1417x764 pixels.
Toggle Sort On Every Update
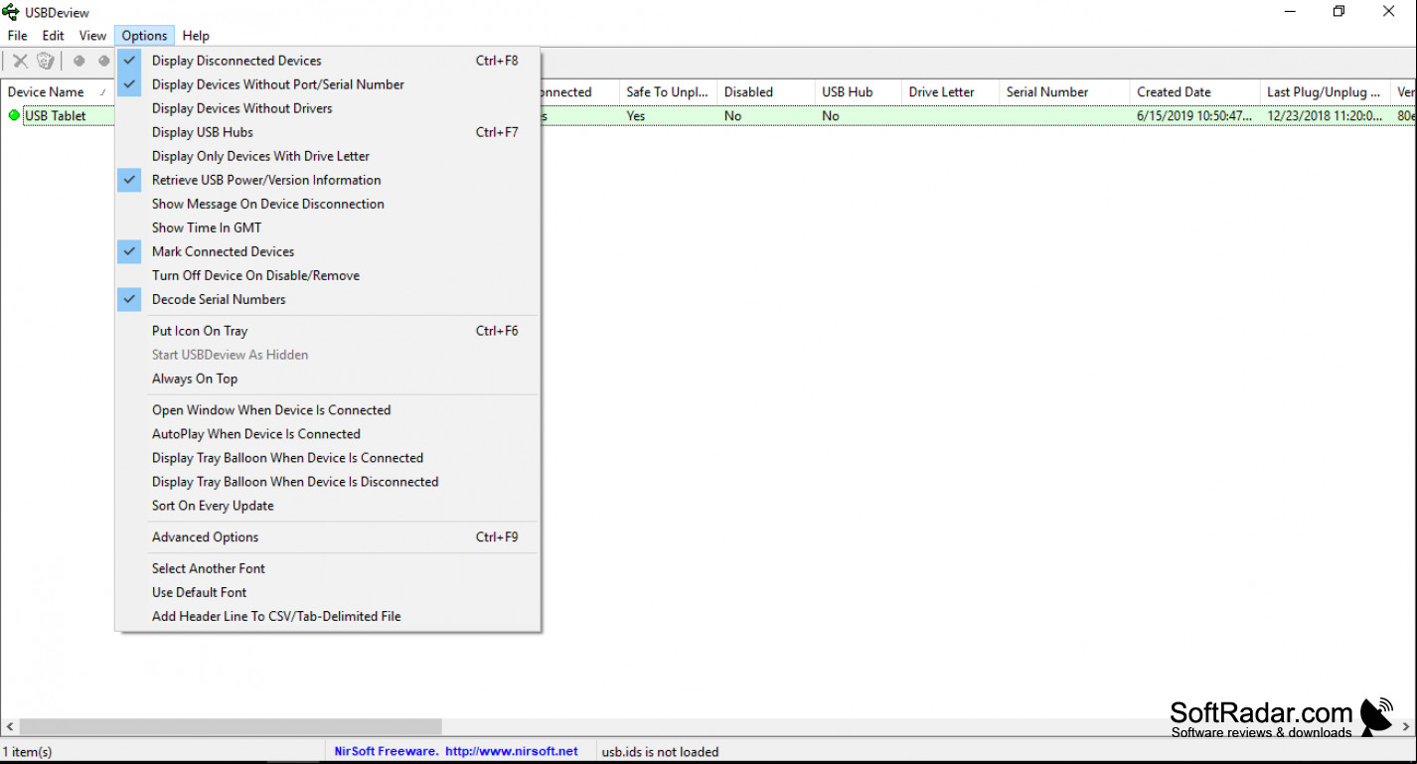click(328, 506)
